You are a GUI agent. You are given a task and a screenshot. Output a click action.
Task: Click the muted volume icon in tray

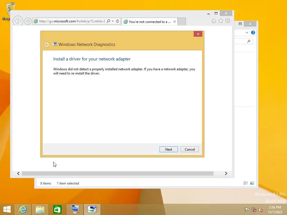pyautogui.click(x=260, y=210)
